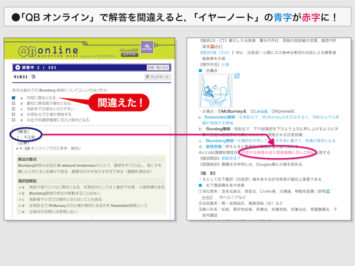
Task: Click the explanation row ×b Blumberg徴候の部位
Action: click(x=60, y=193)
